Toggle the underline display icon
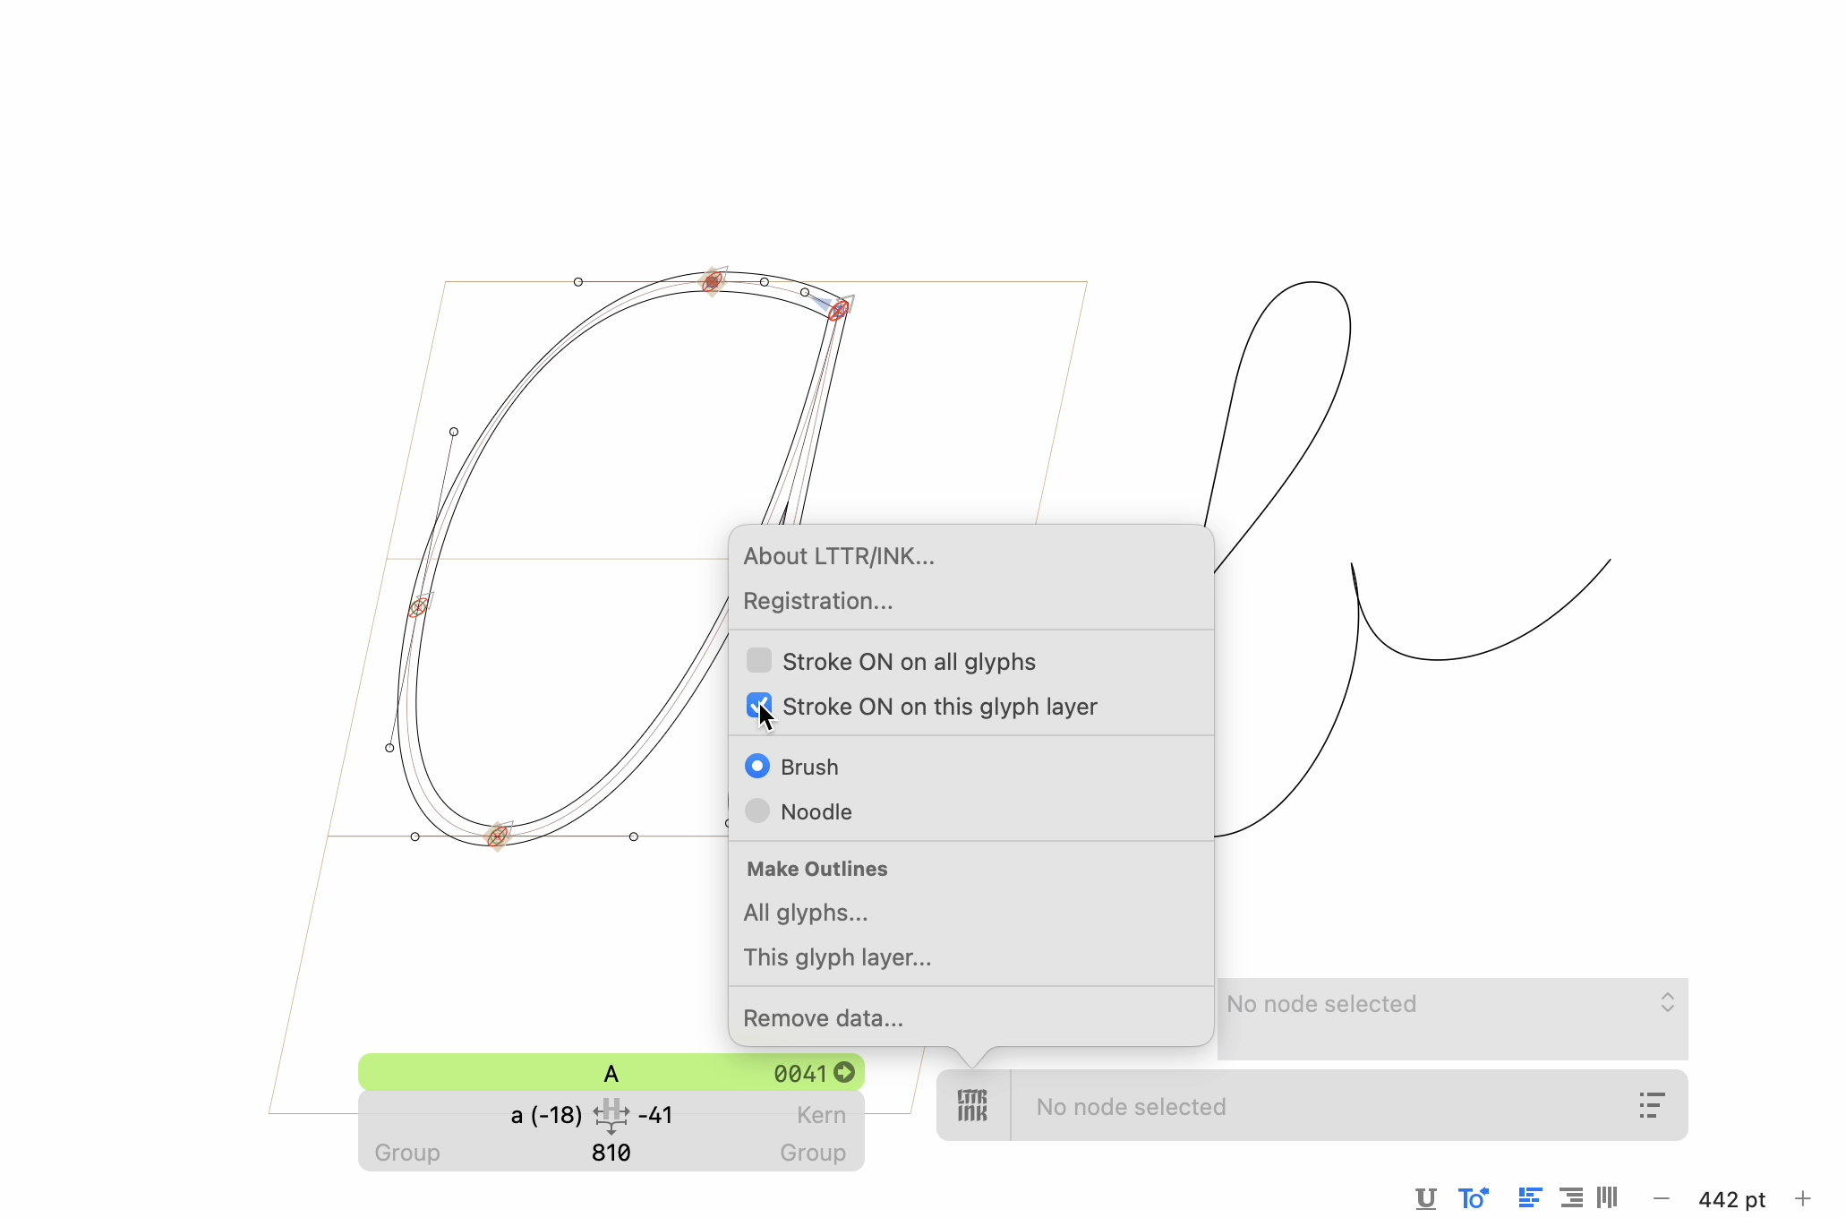 click(1426, 1198)
